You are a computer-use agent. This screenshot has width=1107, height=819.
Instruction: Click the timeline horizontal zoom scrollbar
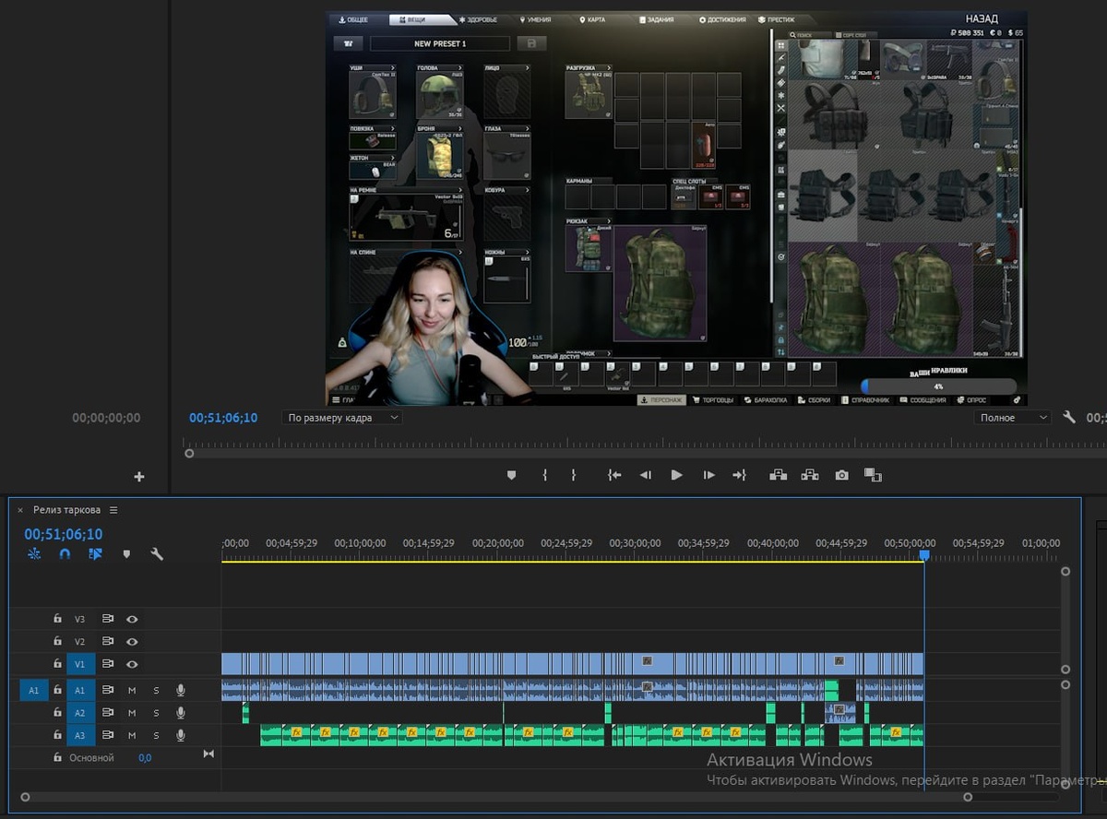tap(495, 797)
